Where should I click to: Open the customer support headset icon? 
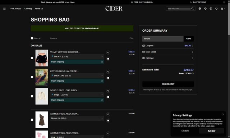[205, 9]
